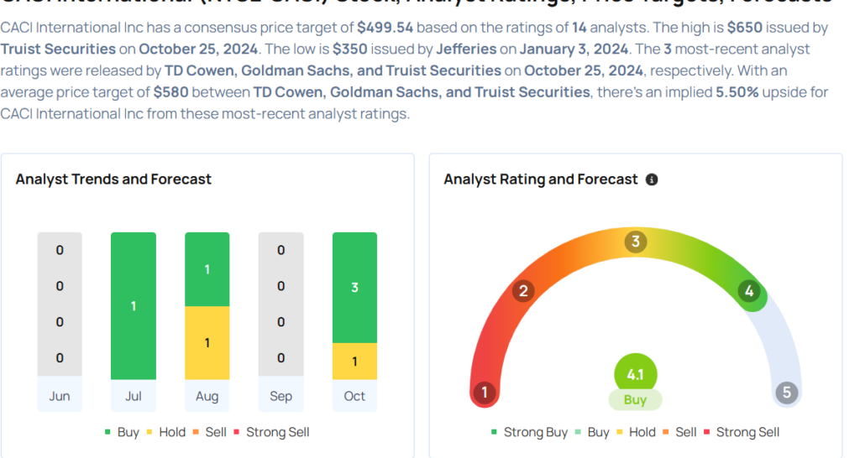Toggle Sell series in Analyst Trends legend

[209, 432]
